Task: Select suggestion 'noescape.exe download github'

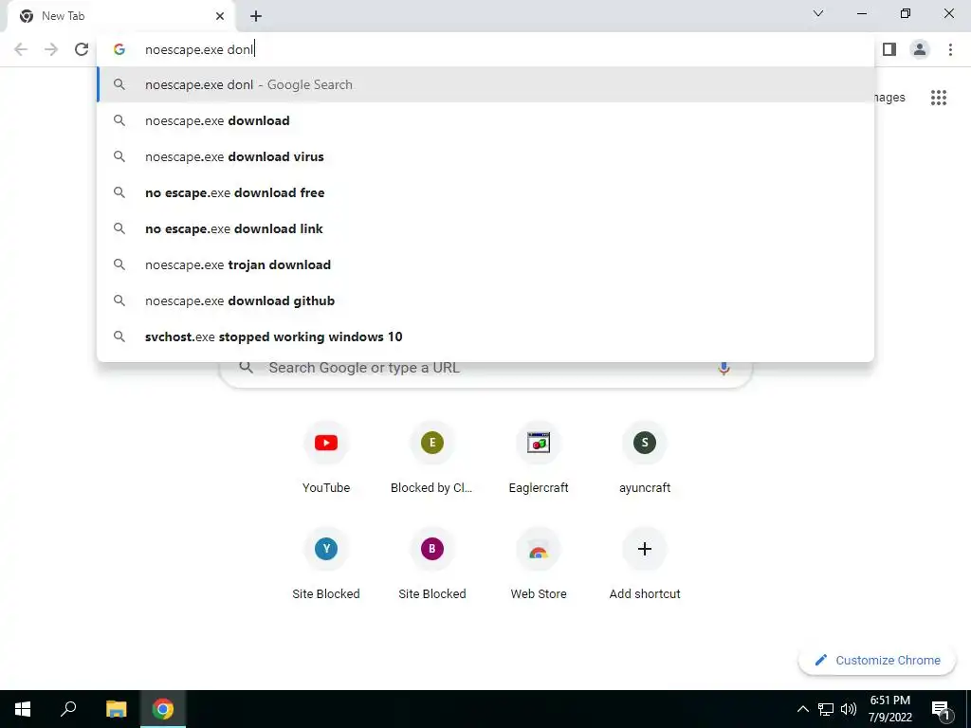Action: pos(485,300)
